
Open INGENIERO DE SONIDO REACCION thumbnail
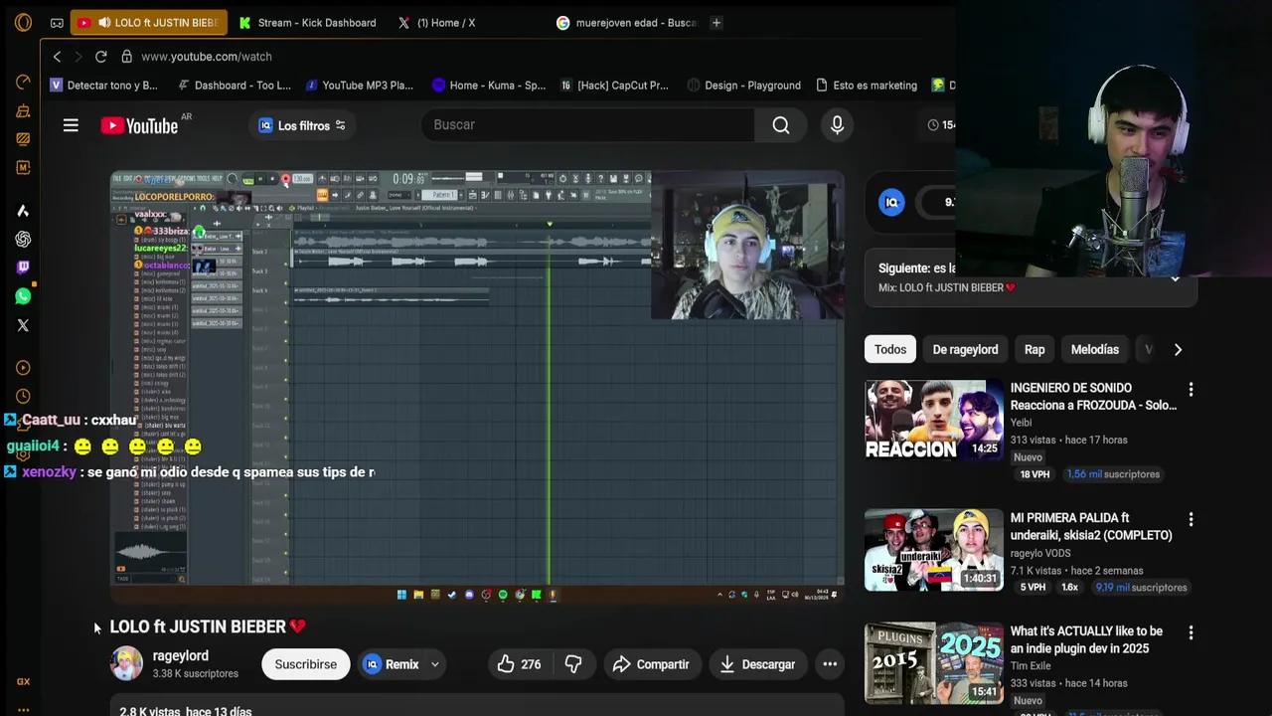click(934, 420)
